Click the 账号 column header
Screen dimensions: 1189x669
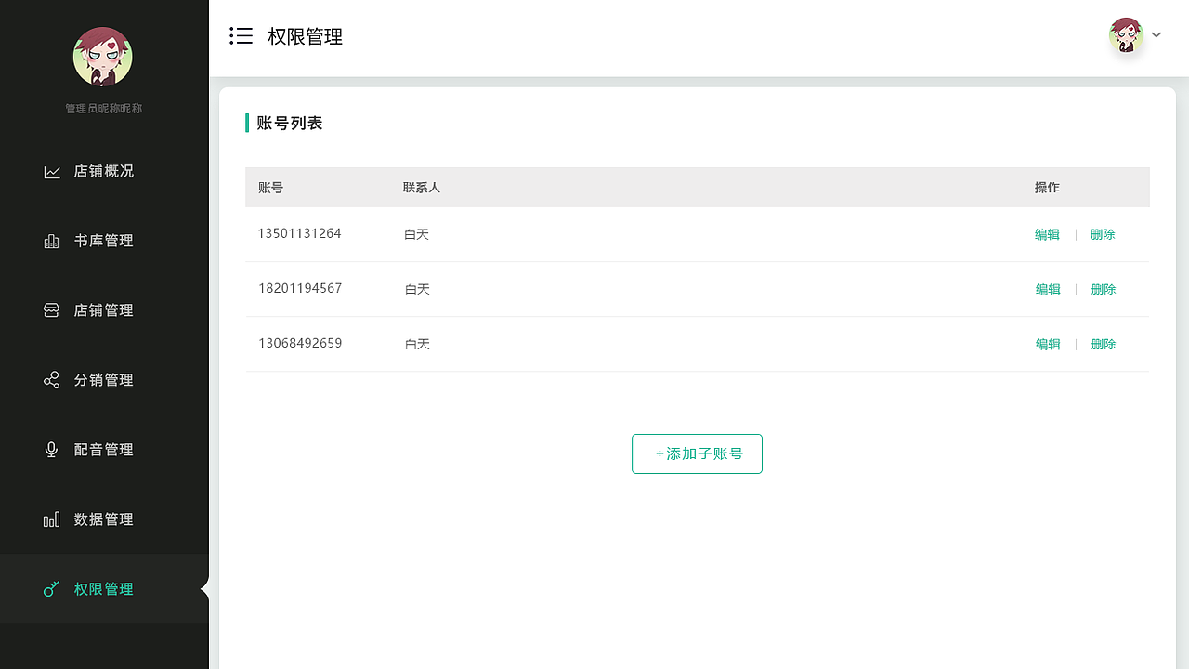271,188
